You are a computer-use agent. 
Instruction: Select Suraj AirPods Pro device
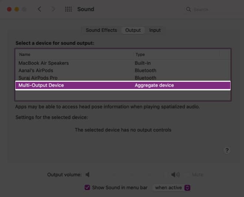tap(123, 78)
